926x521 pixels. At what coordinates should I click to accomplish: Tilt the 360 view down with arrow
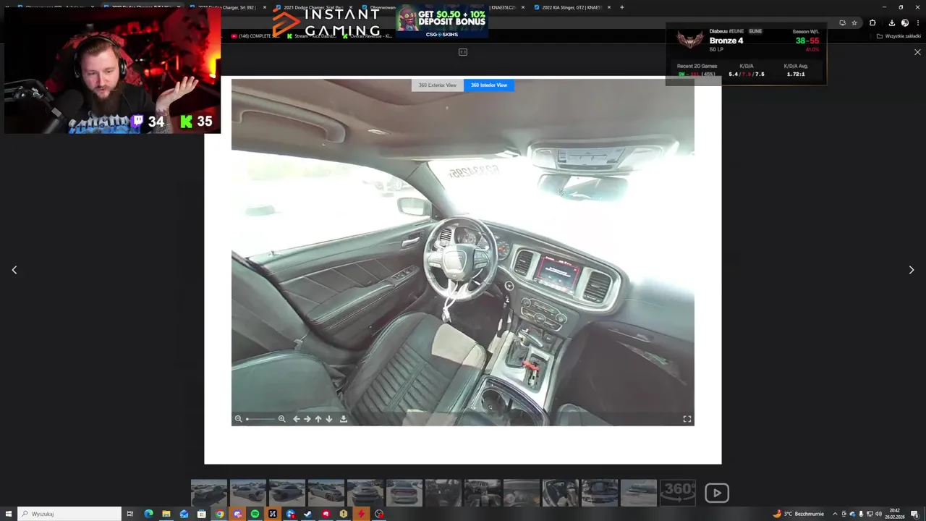tap(328, 419)
